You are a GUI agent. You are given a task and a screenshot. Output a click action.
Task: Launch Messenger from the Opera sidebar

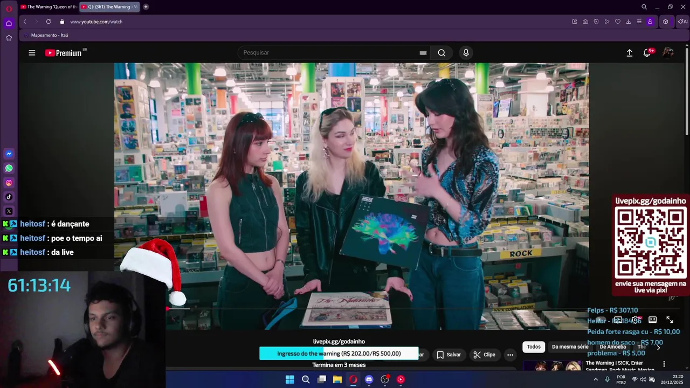pos(9,154)
